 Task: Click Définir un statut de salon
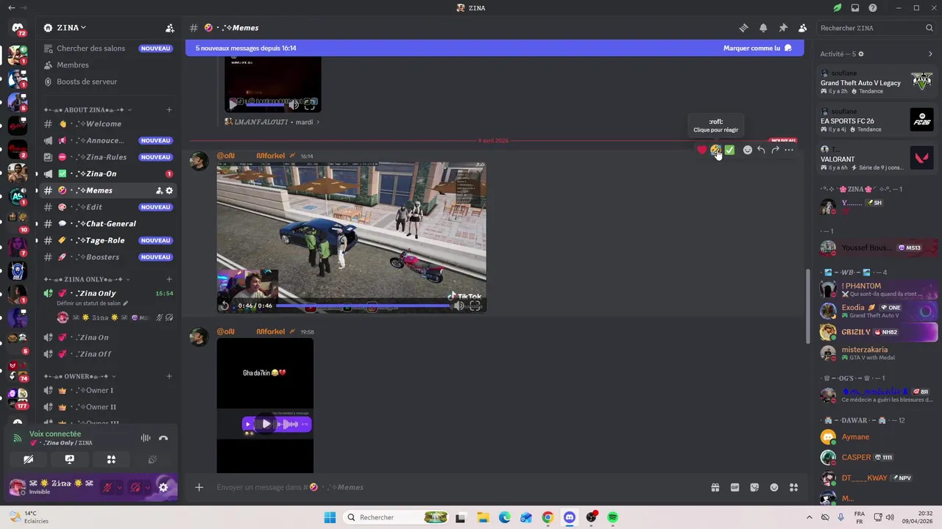[92, 303]
